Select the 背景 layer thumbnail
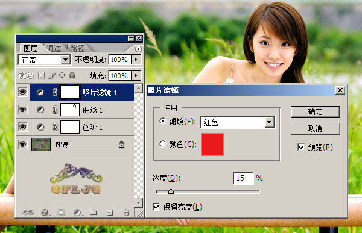 tap(41, 144)
